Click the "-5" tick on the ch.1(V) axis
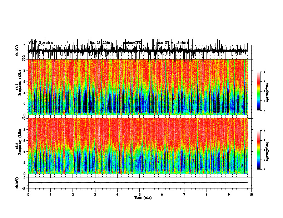 (24, 56)
